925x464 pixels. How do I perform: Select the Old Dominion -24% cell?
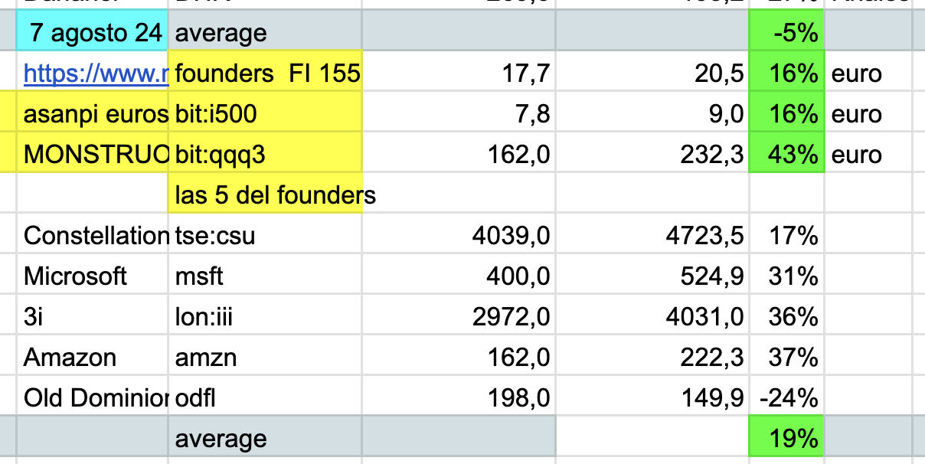click(x=786, y=398)
